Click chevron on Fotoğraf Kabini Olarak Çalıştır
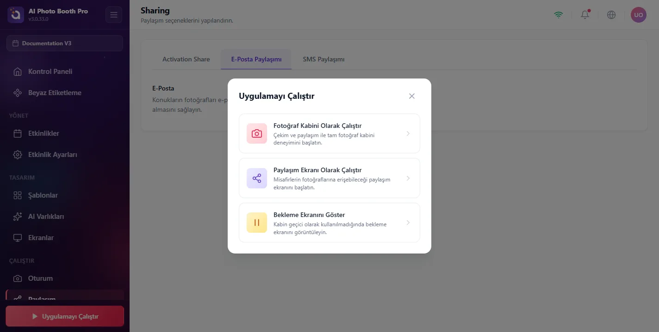Viewport: 659px width, 332px height. (x=408, y=133)
